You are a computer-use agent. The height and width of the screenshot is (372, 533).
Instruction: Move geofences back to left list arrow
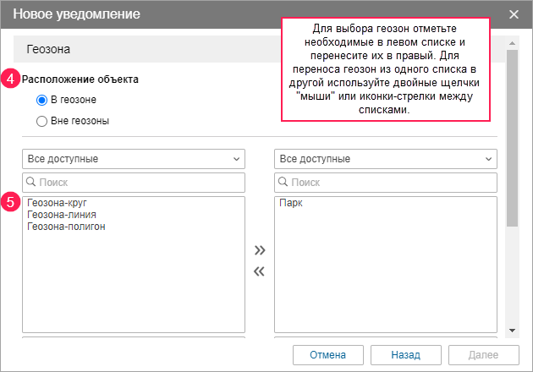coord(260,271)
